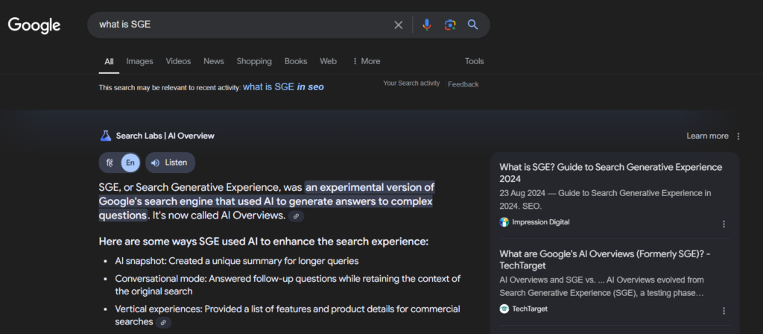This screenshot has height=334, width=763.
Task: Switch to the Videos tab
Action: (178, 61)
